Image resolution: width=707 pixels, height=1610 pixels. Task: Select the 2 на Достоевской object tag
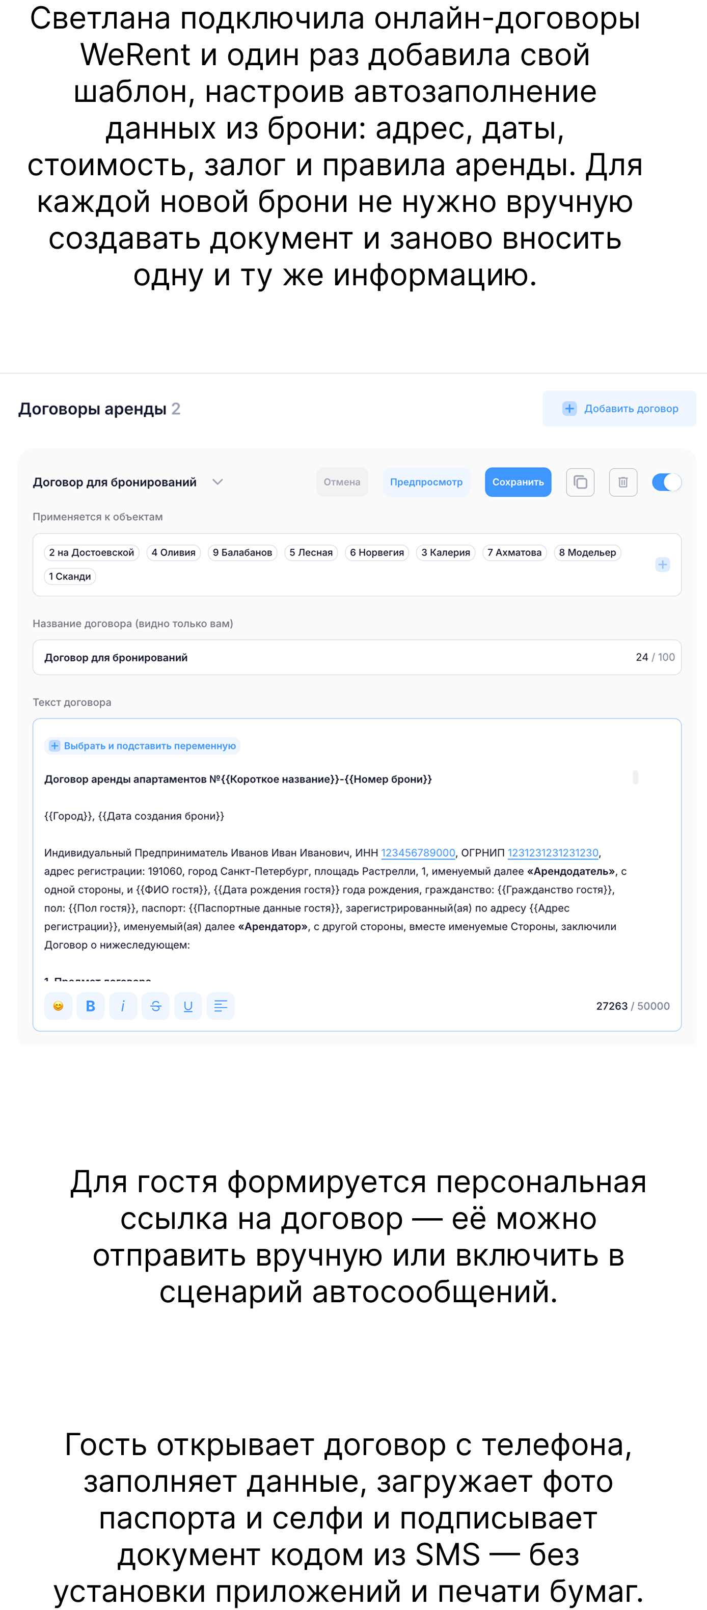pyautogui.click(x=92, y=552)
